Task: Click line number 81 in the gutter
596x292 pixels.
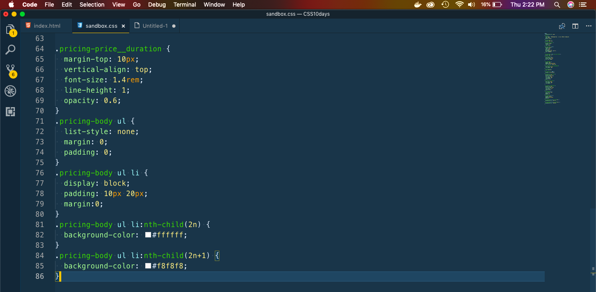Action: [x=40, y=225]
